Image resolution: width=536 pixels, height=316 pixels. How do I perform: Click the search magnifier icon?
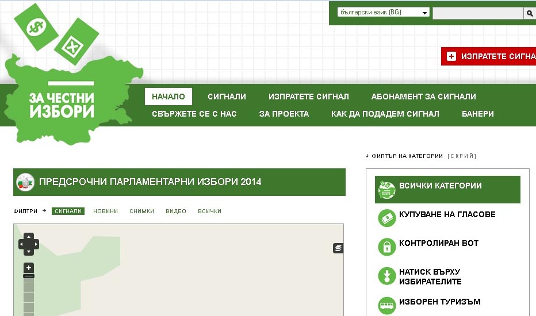tap(529, 13)
